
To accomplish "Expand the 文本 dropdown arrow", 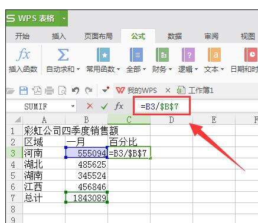I will click(222, 69).
